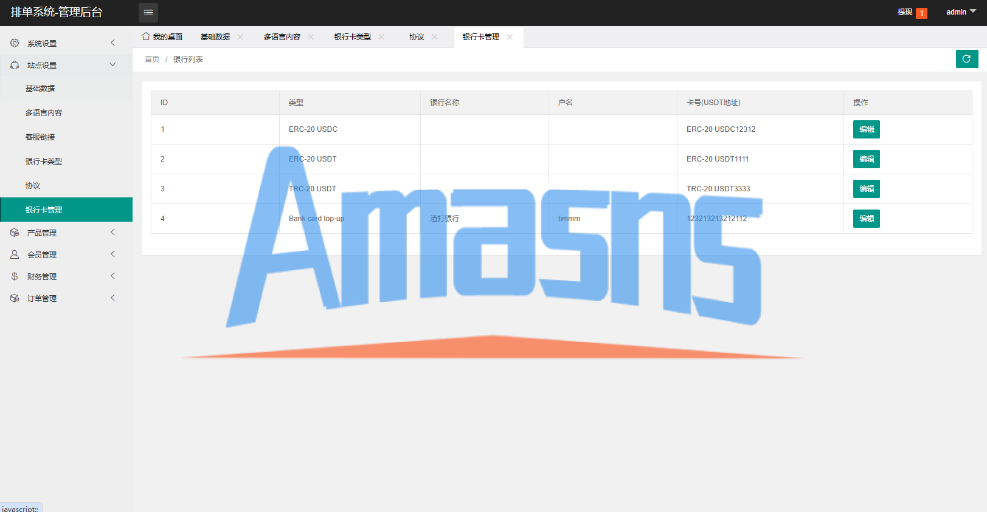Switch to the 我的桌面 tab
Viewport: 987px width, 512px height.
click(x=162, y=37)
